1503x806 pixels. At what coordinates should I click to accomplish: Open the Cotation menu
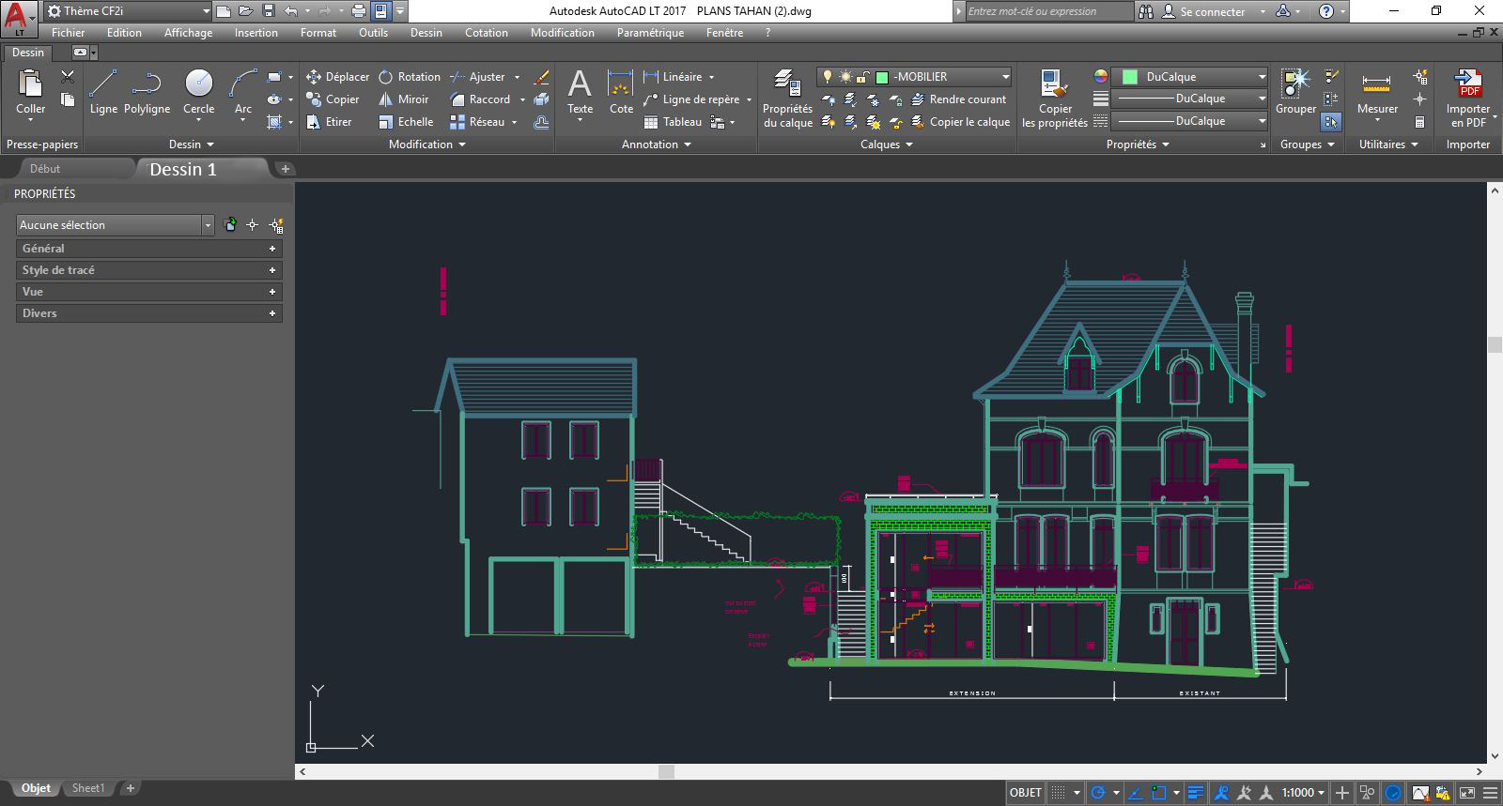pos(486,33)
